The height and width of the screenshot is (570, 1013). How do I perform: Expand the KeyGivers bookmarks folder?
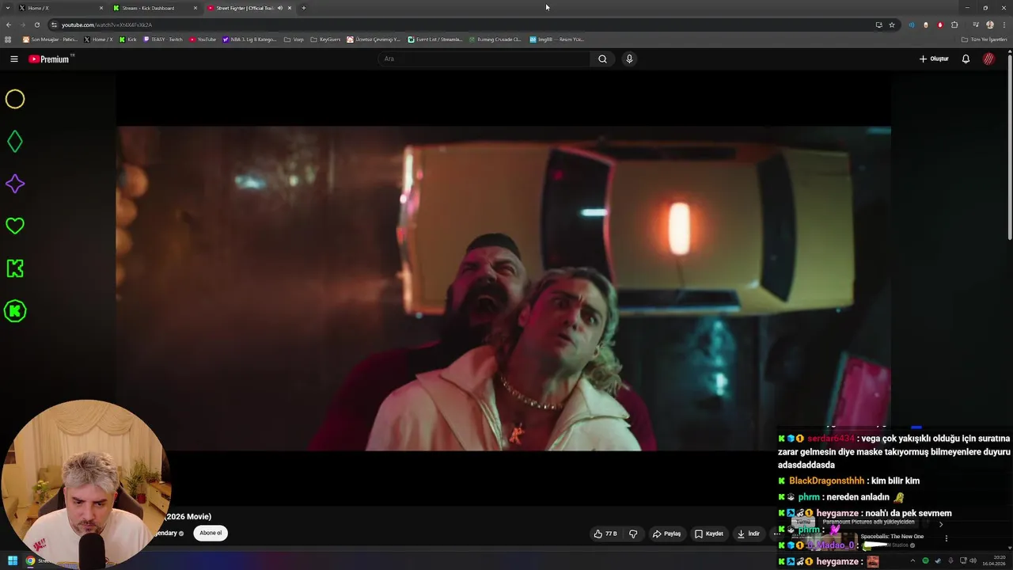tap(325, 39)
